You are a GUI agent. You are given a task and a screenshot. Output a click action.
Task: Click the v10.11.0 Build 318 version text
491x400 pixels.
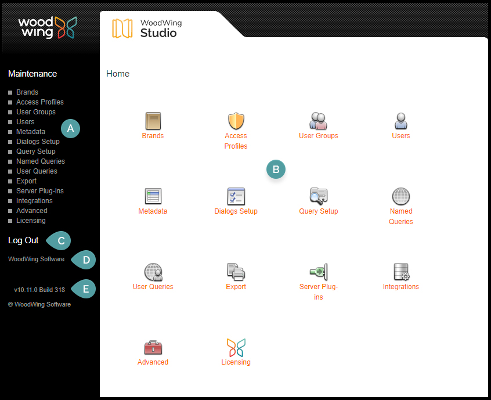39,290
